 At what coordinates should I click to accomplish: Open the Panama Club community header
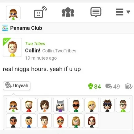67,28
